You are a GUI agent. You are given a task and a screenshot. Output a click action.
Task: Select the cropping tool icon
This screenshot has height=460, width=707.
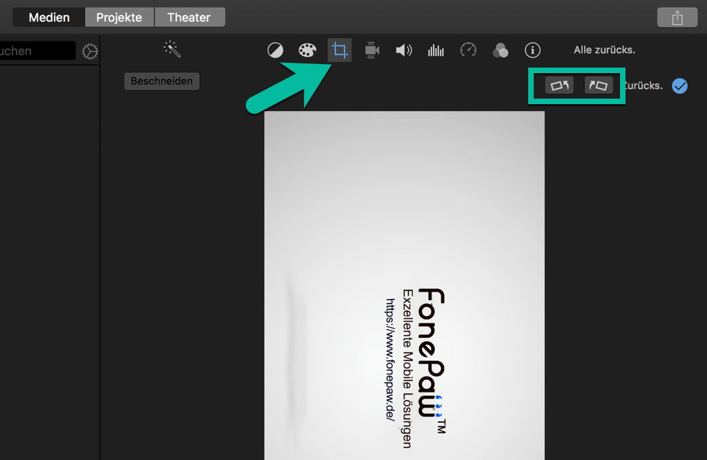tap(340, 50)
